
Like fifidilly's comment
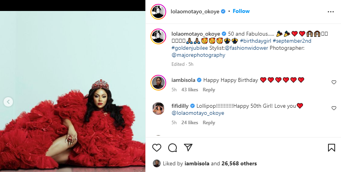coord(334,108)
